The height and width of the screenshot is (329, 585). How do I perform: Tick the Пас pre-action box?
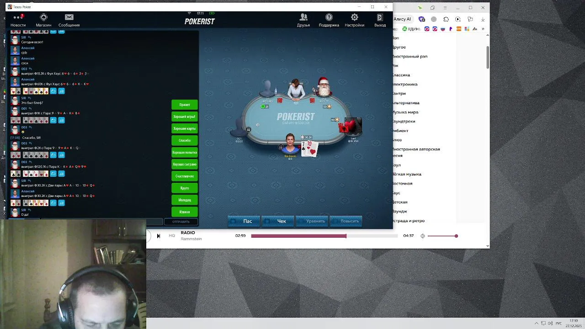pos(234,221)
